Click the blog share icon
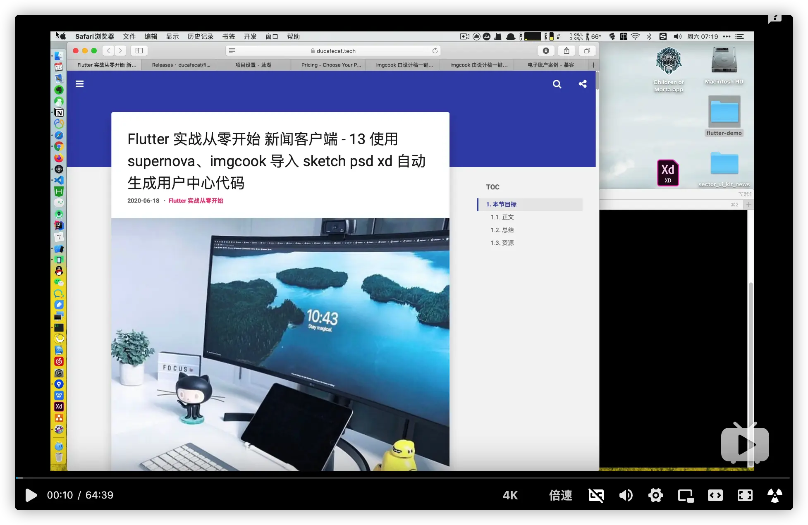This screenshot has width=808, height=525. coord(583,84)
